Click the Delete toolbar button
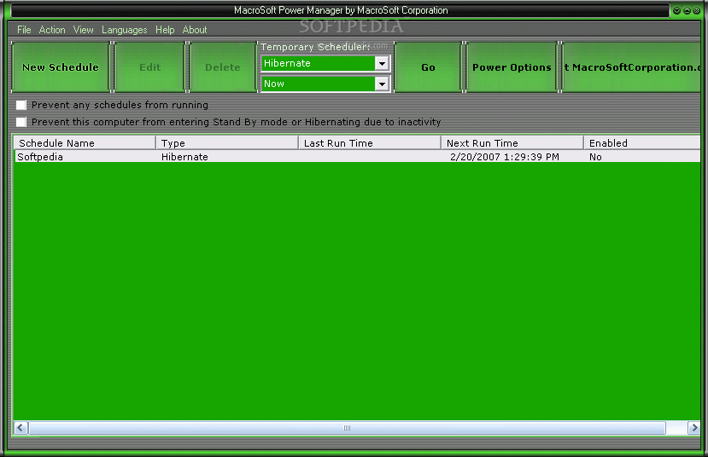The width and height of the screenshot is (708, 457). tap(223, 67)
